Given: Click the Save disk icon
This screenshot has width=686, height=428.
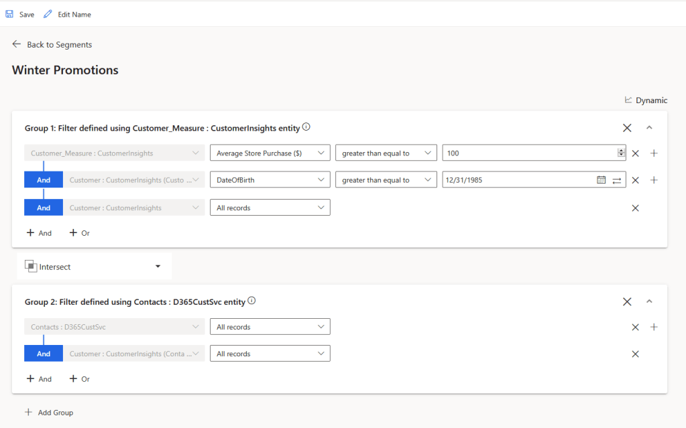Looking at the screenshot, I should [9, 14].
